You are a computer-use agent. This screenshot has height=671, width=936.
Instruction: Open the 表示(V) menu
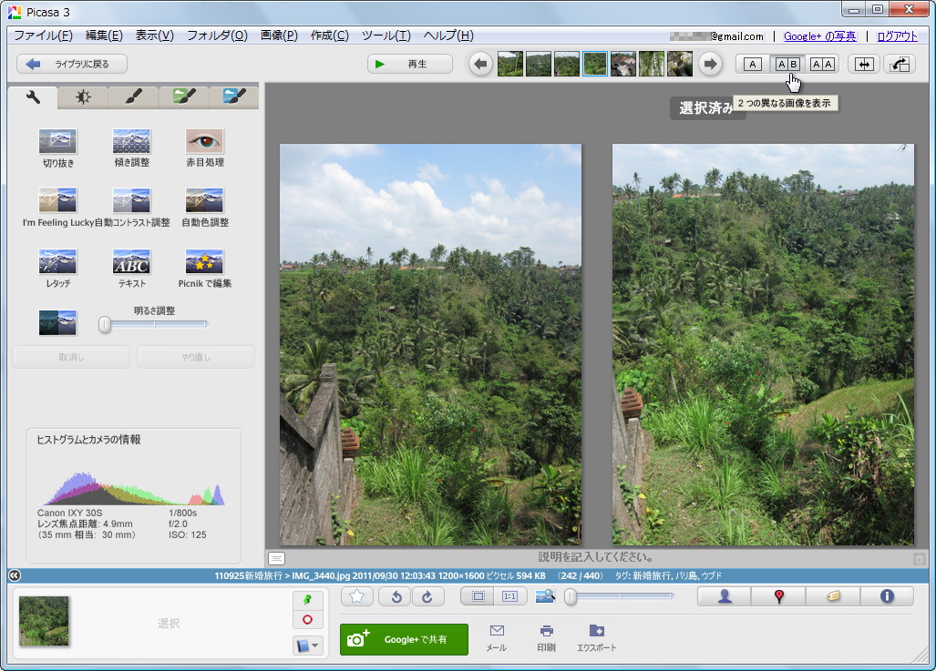[x=154, y=36]
